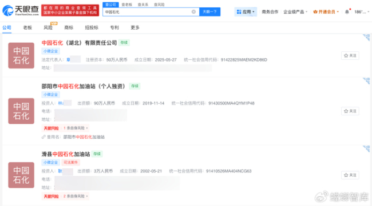Viewport: 372px width, 206px height.
Task: Click contribution amount 90万人民币
Action: [104, 103]
